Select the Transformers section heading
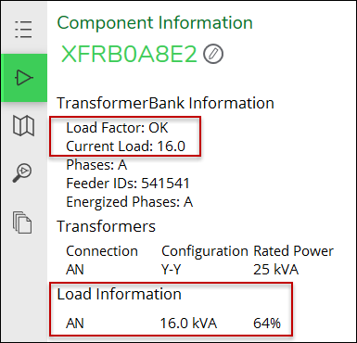357x343 pixels. coord(106,226)
